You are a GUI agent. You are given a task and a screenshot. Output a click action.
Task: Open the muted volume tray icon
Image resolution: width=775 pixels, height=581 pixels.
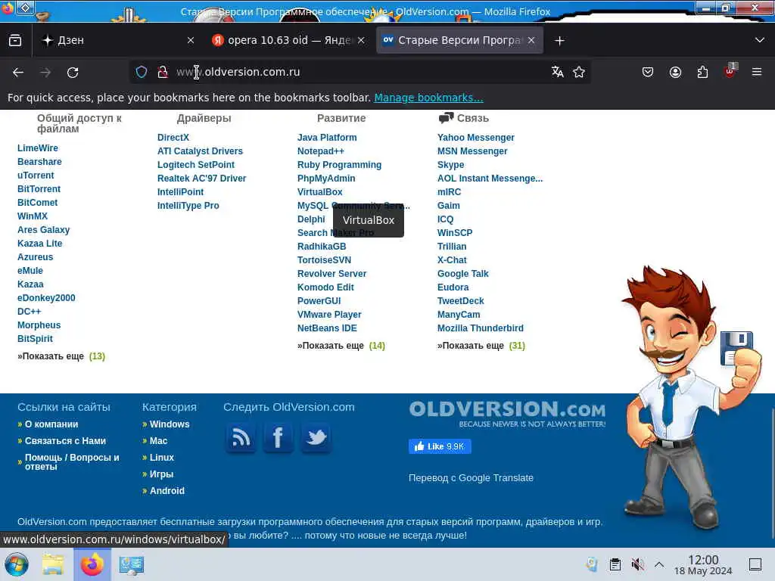pyautogui.click(x=637, y=564)
